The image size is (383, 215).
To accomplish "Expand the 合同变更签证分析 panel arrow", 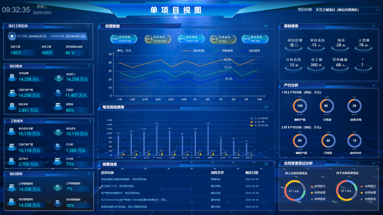I will (374, 163).
